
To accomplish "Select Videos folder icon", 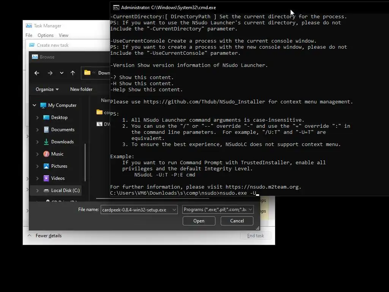I will click(x=46, y=178).
